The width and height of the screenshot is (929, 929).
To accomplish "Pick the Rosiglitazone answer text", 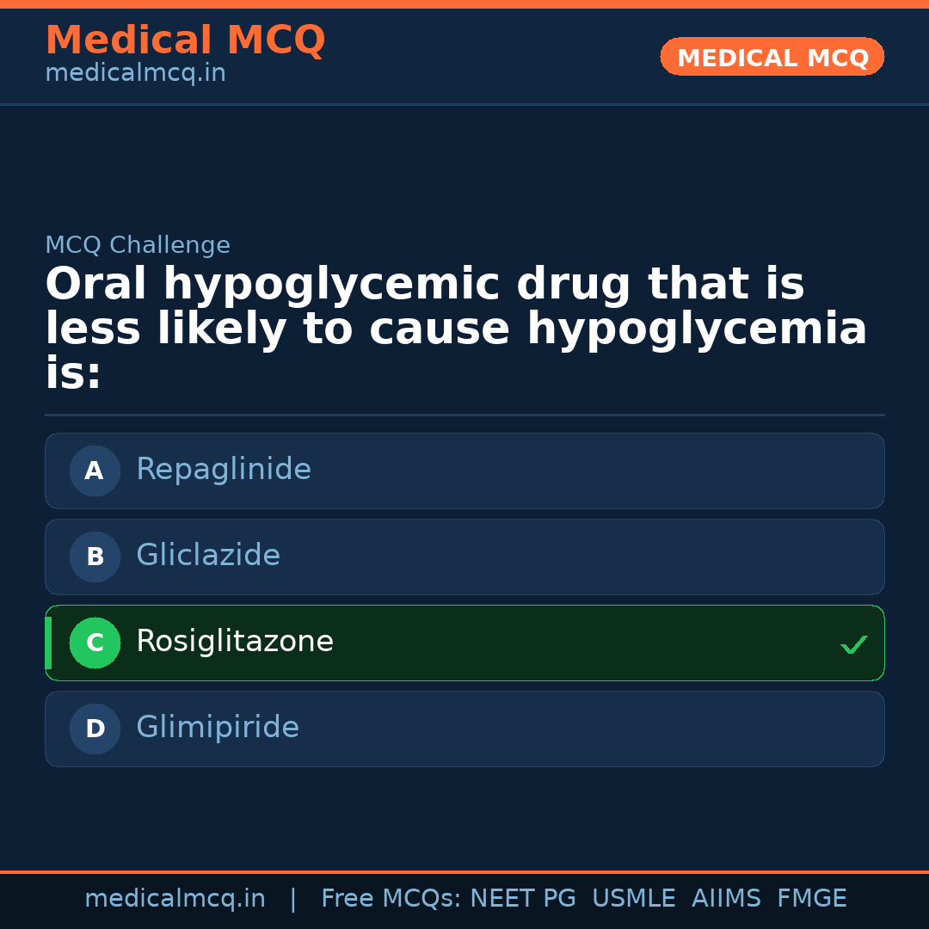I will pyautogui.click(x=235, y=642).
